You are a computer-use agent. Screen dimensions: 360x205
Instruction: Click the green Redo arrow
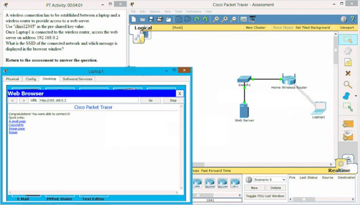tap(205, 19)
